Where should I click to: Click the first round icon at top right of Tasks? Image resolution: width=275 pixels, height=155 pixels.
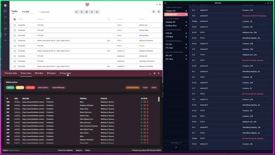[154, 12]
